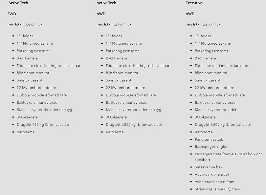Click Backkamera in the FWD column

(x=27, y=58)
